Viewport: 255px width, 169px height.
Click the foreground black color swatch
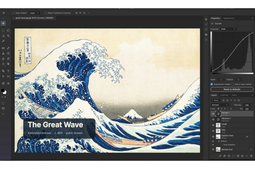(2, 91)
